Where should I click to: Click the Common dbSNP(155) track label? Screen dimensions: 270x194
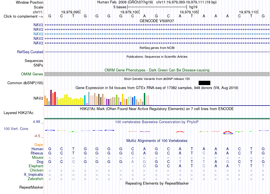[x=25, y=83]
